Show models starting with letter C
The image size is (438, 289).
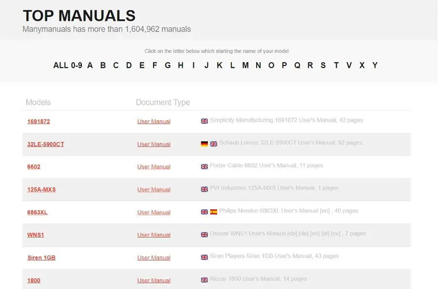point(116,65)
